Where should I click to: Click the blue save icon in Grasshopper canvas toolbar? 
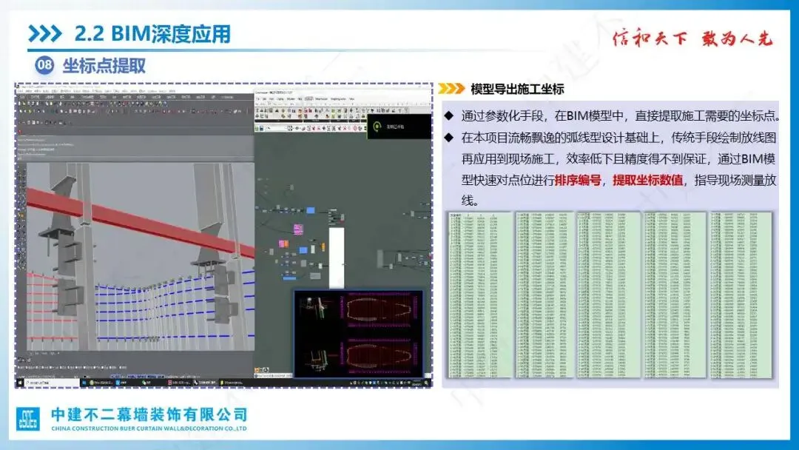pos(261,129)
